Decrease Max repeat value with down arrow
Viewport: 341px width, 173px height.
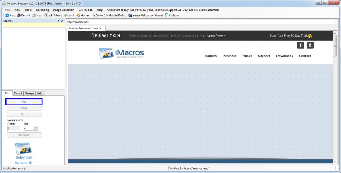(x=36, y=129)
